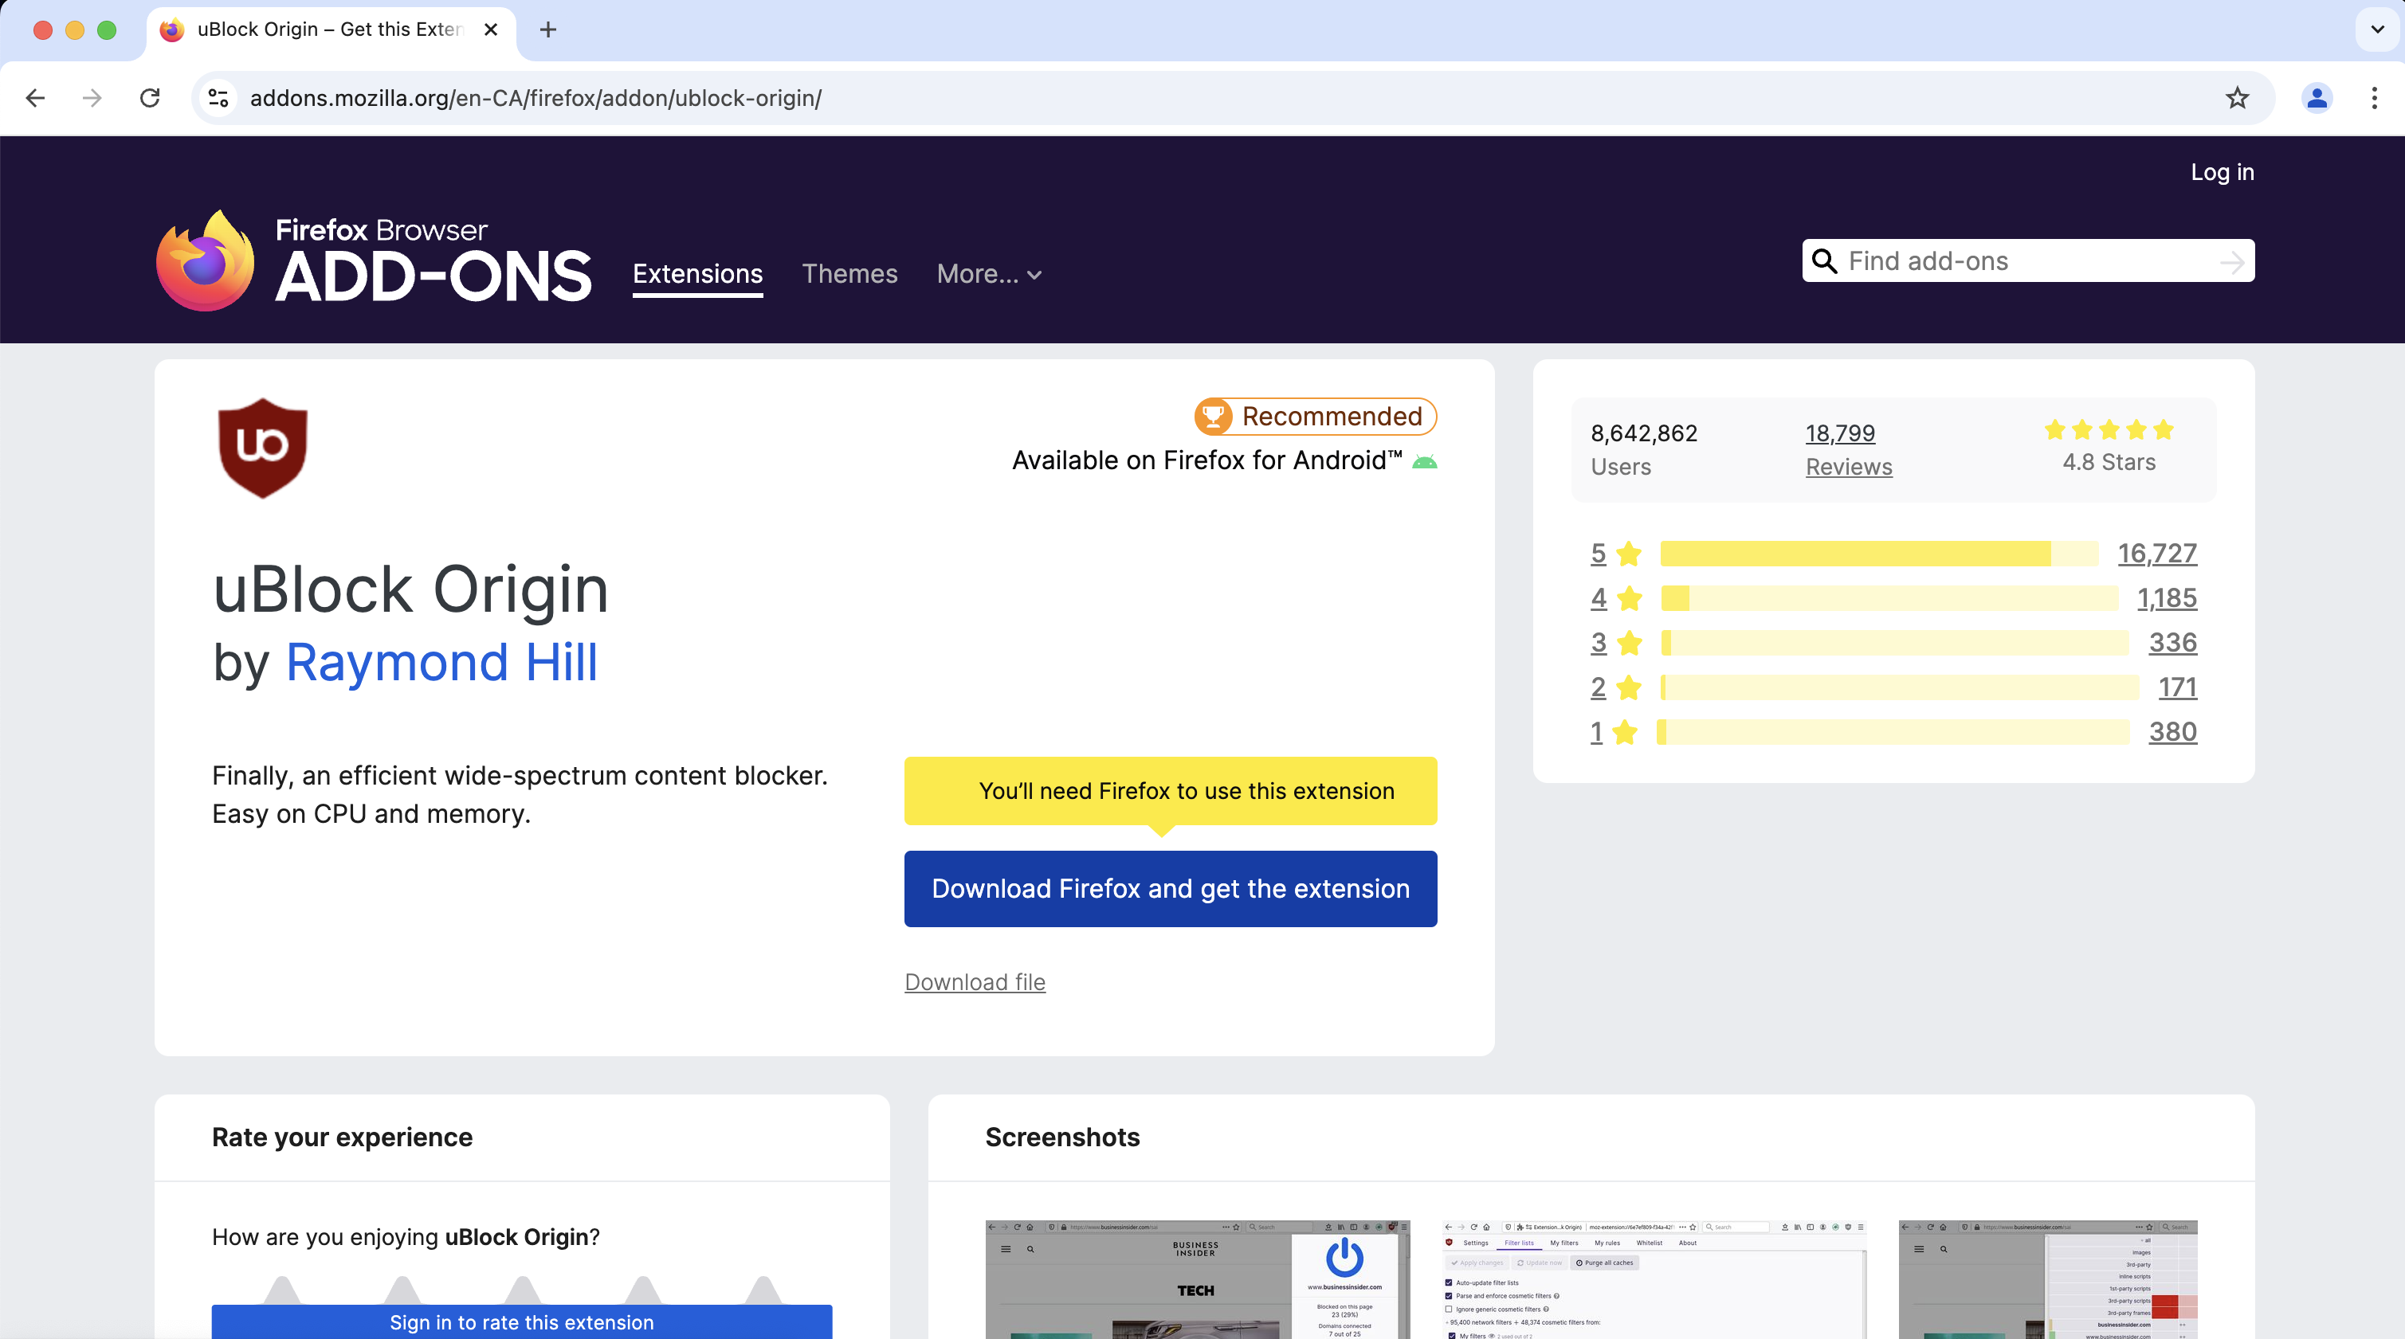Click the uBlock Origin shield logo
Screen dimensions: 2405x1339
pyautogui.click(x=261, y=448)
